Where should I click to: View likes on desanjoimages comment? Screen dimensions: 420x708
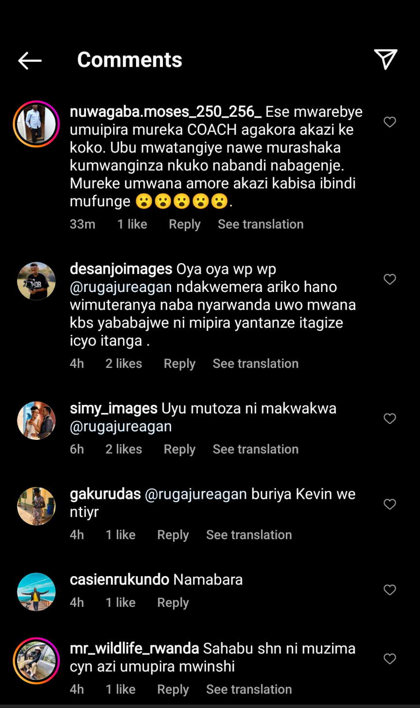click(124, 363)
